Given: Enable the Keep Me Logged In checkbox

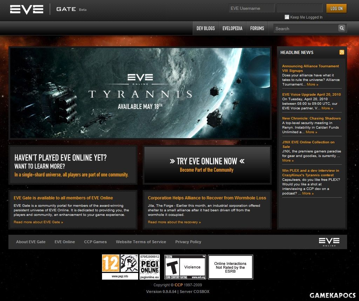Looking at the screenshot, I should coord(287,17).
